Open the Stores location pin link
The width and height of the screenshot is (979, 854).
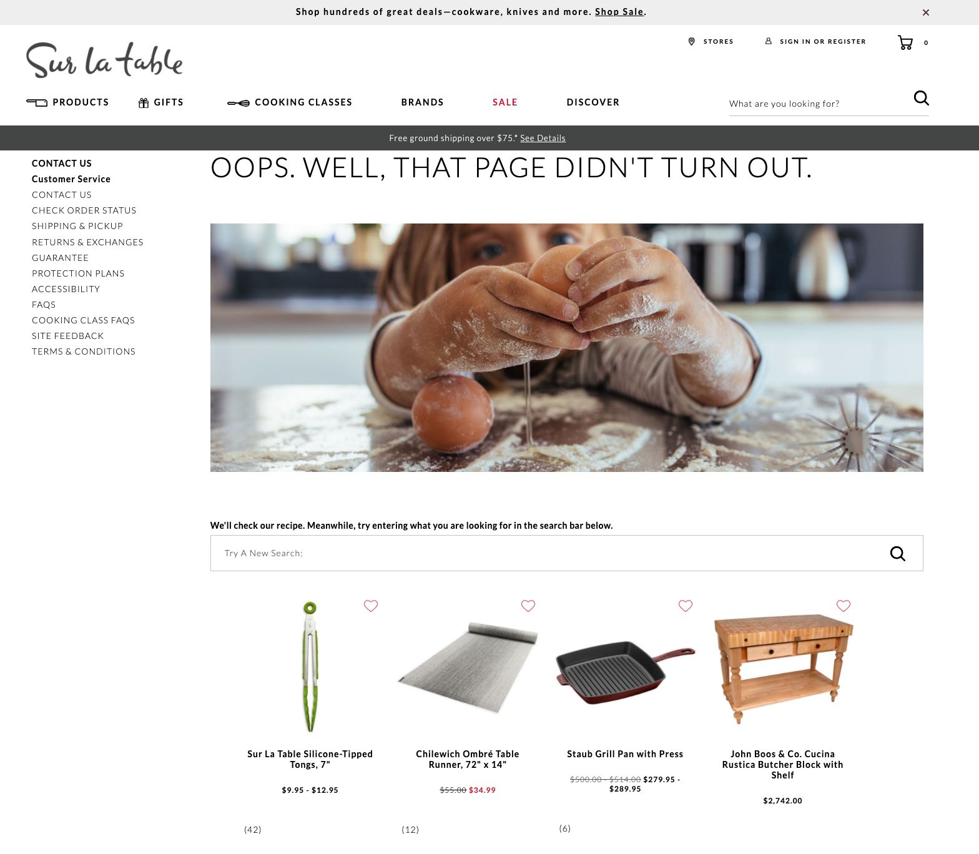click(x=711, y=41)
